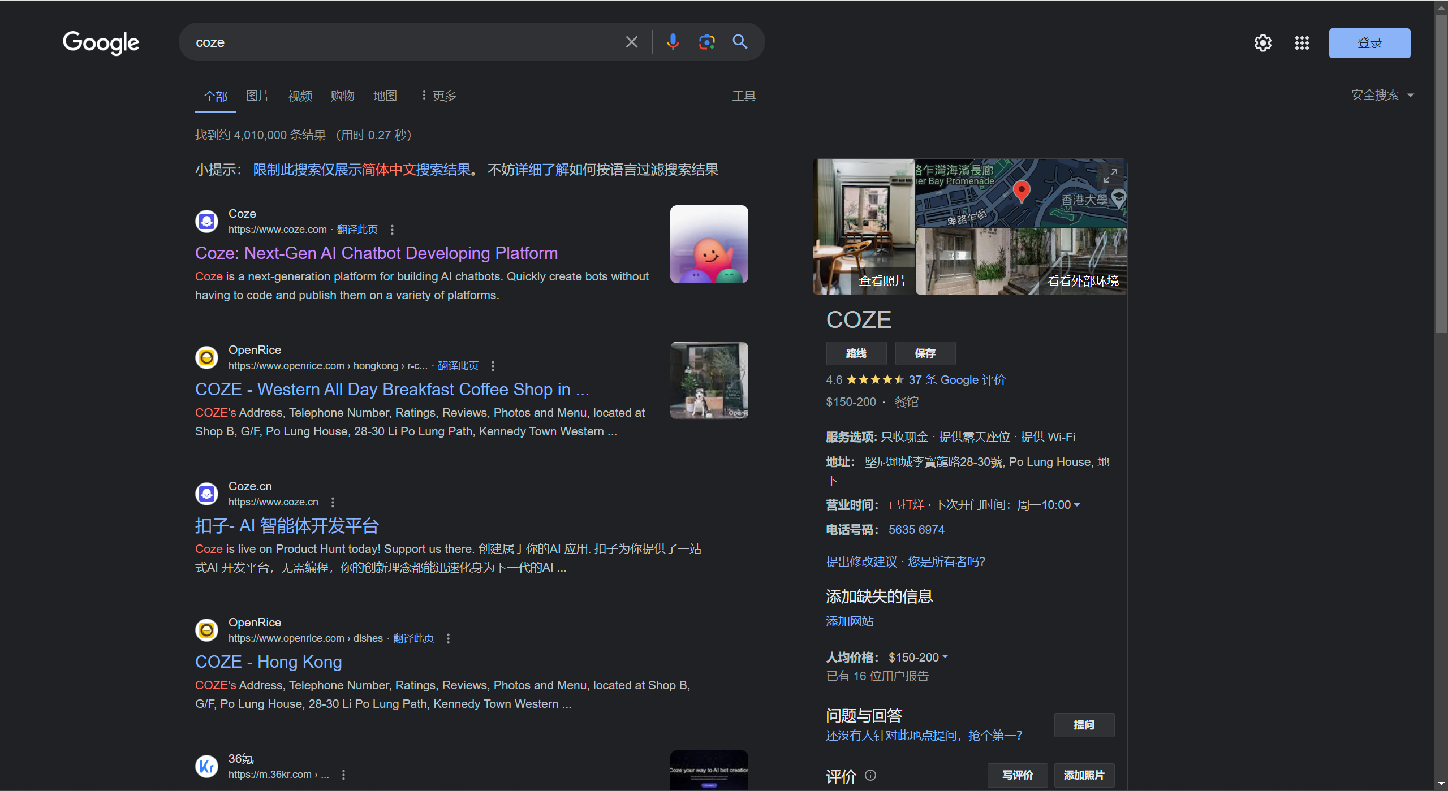Expand the 人均价格 $150-200 dropdown
Image resolution: width=1448 pixels, height=791 pixels.
945,657
